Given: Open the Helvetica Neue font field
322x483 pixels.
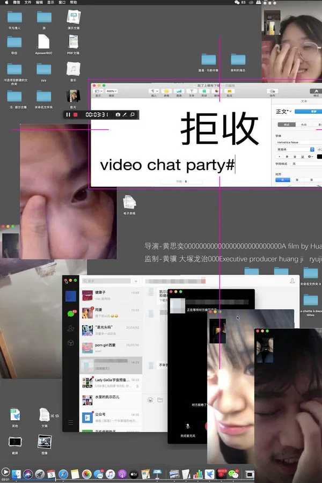Looking at the screenshot, I should [298, 142].
